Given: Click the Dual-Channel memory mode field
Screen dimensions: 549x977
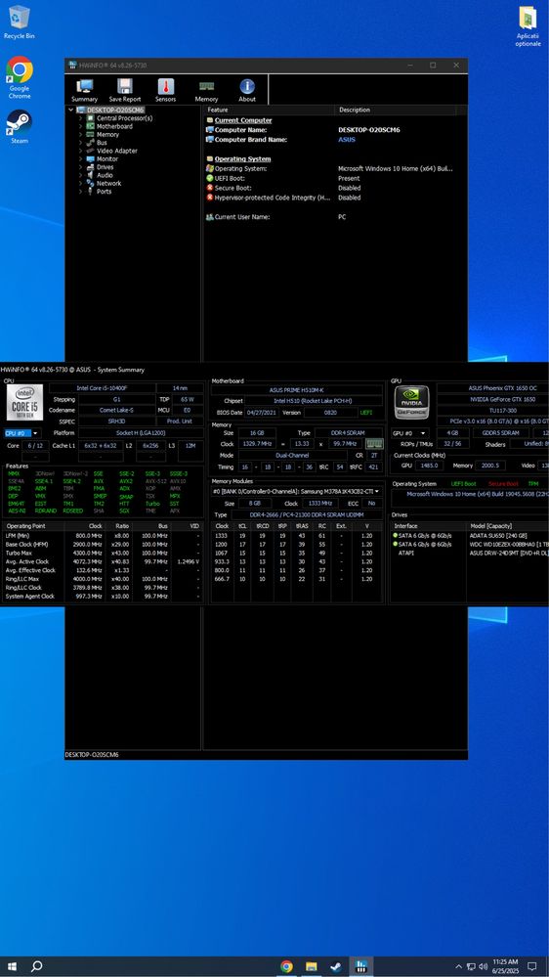Looking at the screenshot, I should point(292,455).
